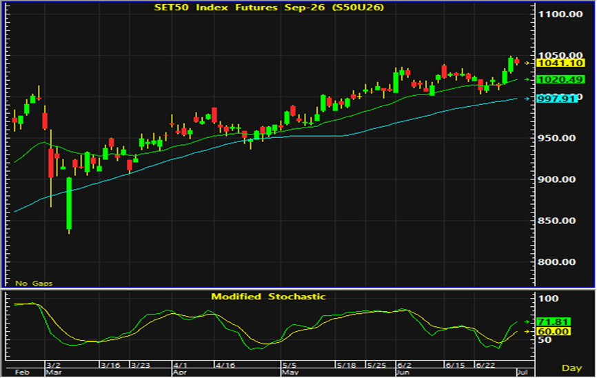The height and width of the screenshot is (378, 597).
Task: Click the Jun month label
Action: tap(403, 372)
